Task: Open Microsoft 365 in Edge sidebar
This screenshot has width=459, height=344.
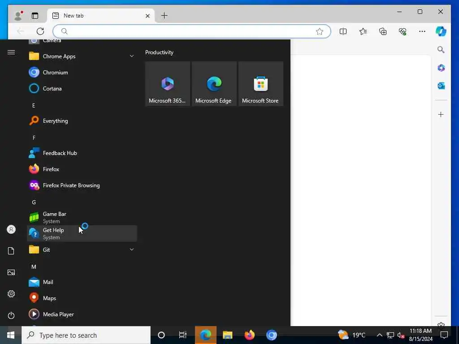Action: pos(441,68)
